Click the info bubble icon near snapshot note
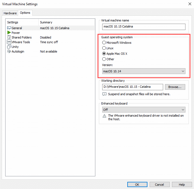This screenshot has width=194, height=189. 104,94
